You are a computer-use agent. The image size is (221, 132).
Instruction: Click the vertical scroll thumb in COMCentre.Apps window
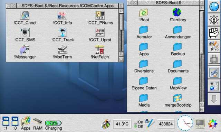click(x=121, y=22)
